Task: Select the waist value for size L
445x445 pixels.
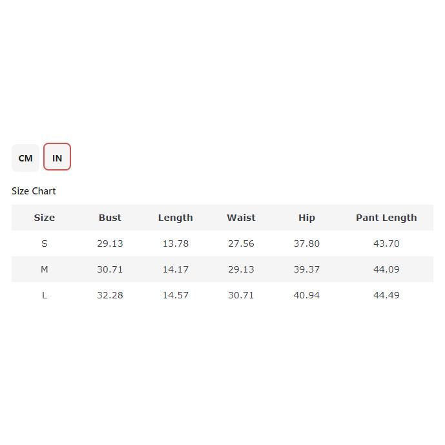Action: 241,295
